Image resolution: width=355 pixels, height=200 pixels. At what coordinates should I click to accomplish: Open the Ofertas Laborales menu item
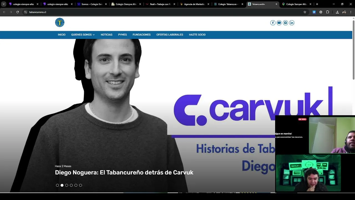click(x=170, y=35)
